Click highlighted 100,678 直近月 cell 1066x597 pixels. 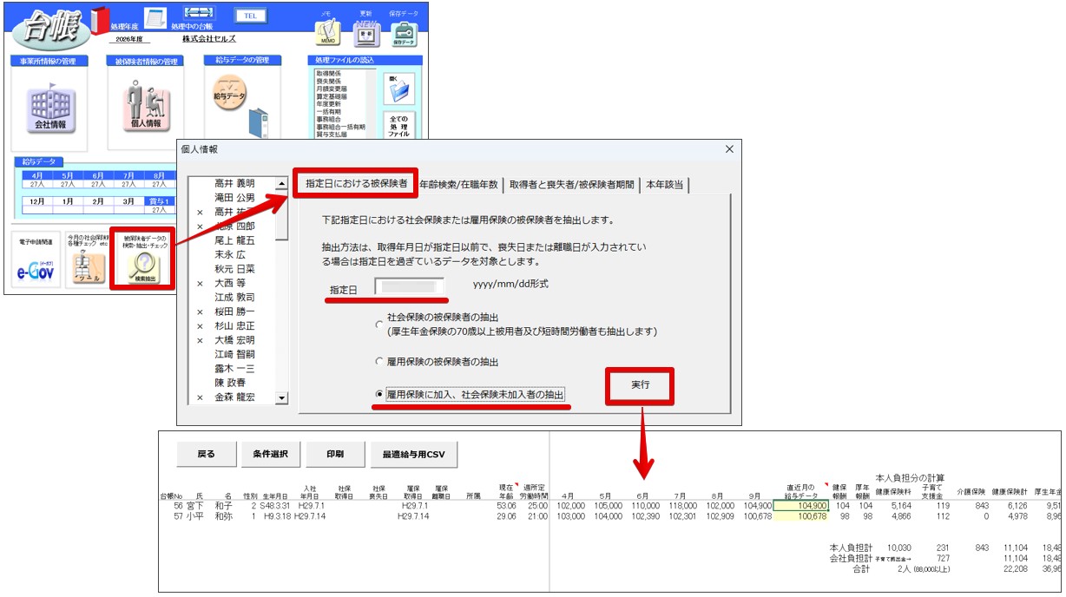pos(799,516)
